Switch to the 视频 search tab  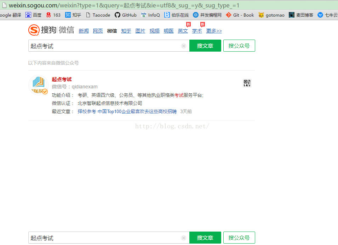pyautogui.click(x=154, y=31)
